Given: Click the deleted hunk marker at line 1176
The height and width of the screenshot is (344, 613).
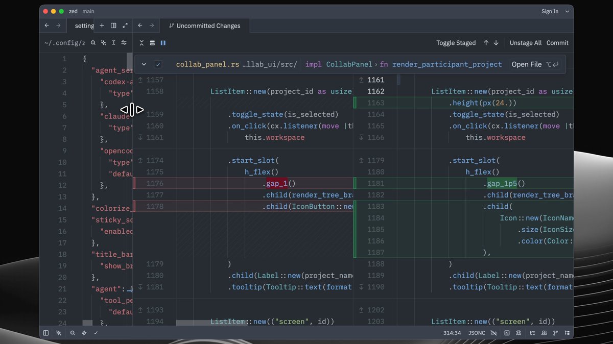Looking at the screenshot, I should [x=134, y=183].
